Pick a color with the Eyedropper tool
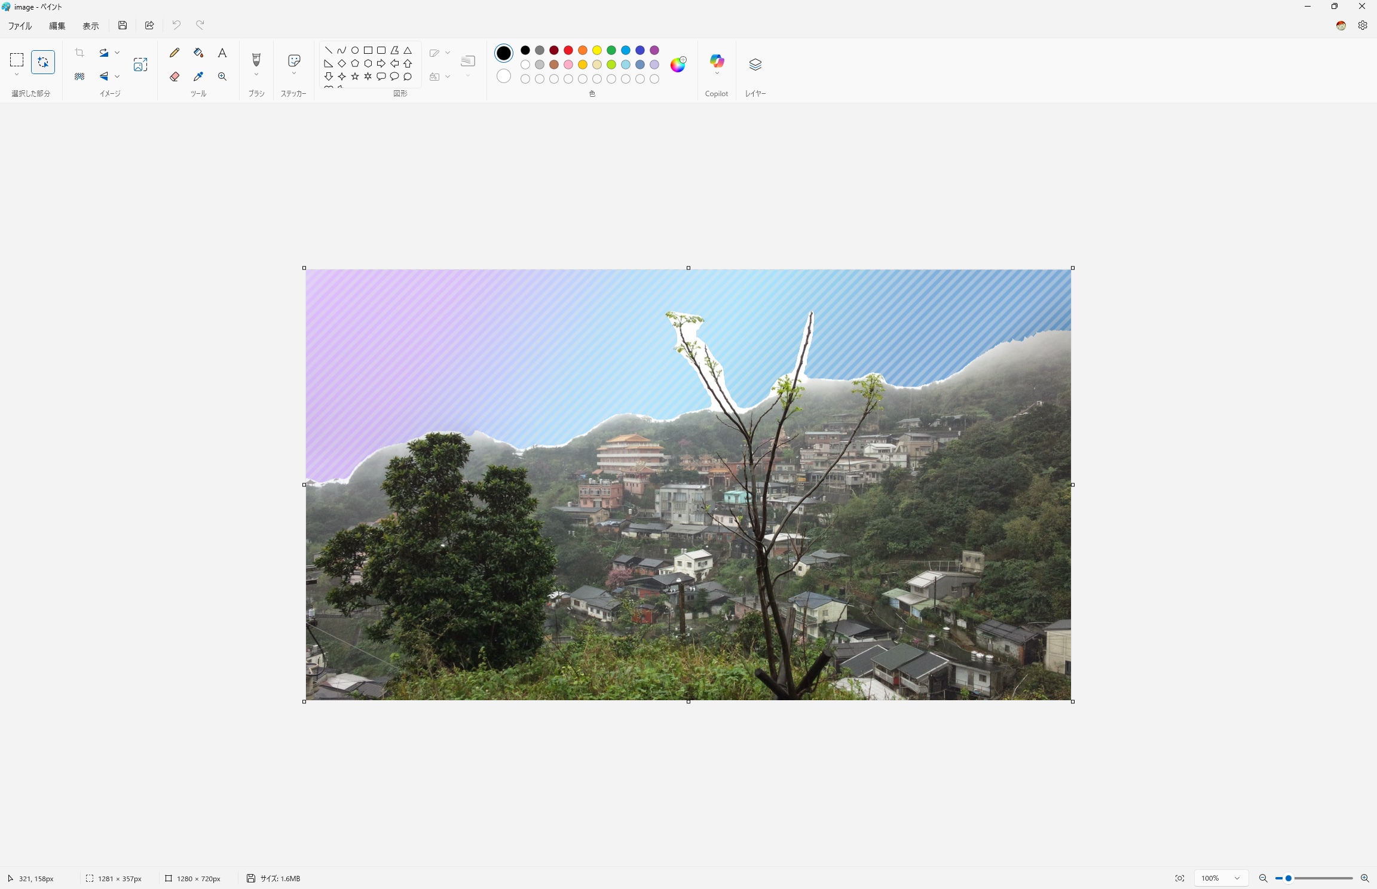Screen dimensions: 1377x889 tap(198, 76)
